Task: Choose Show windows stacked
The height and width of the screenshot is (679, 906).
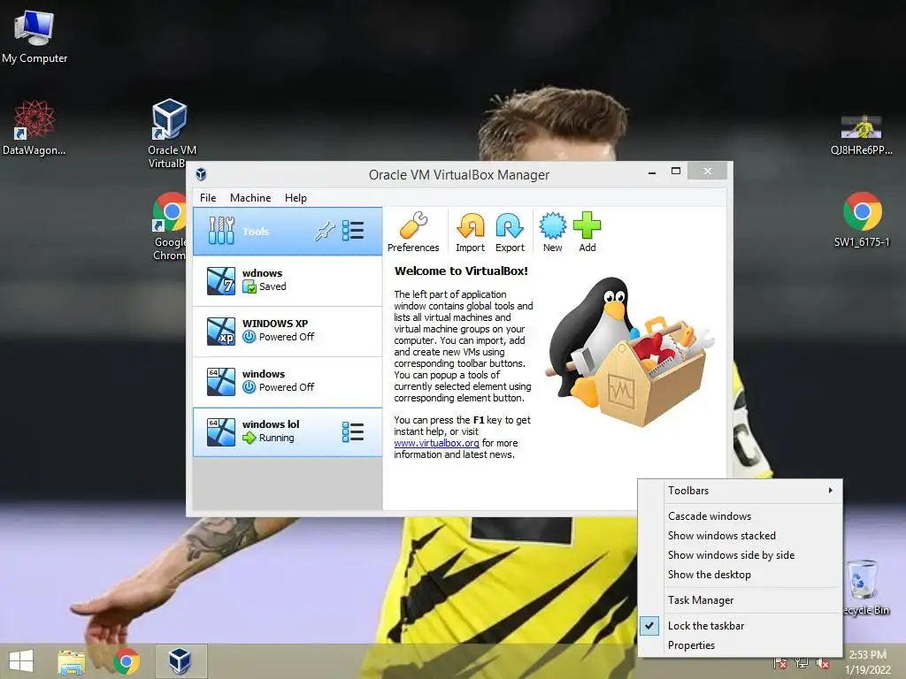Action: click(740, 536)
